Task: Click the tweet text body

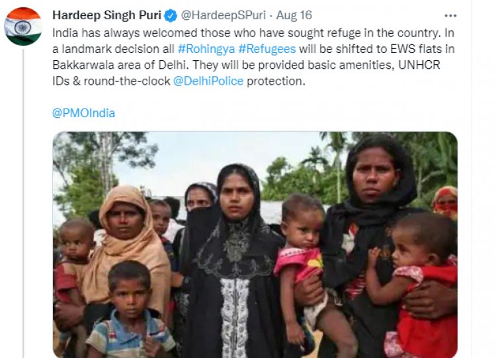Action: [253, 57]
